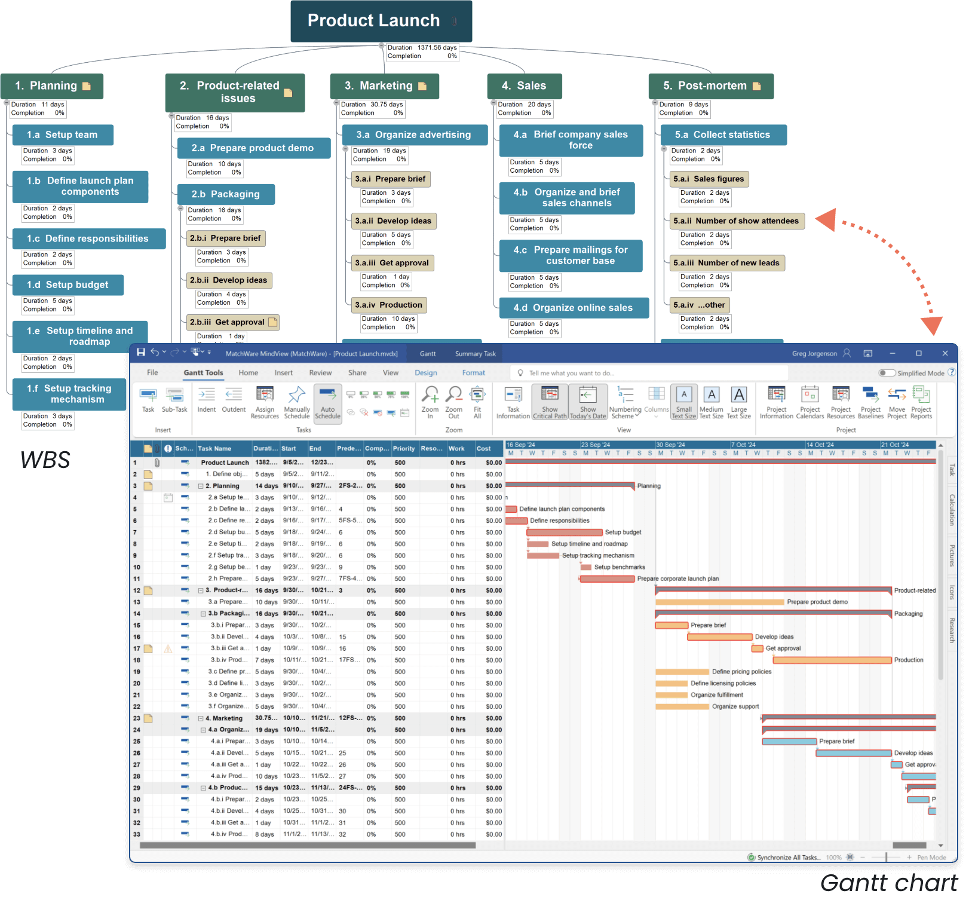
Task: Switch to the Home ribbon tab
Action: [x=249, y=373]
